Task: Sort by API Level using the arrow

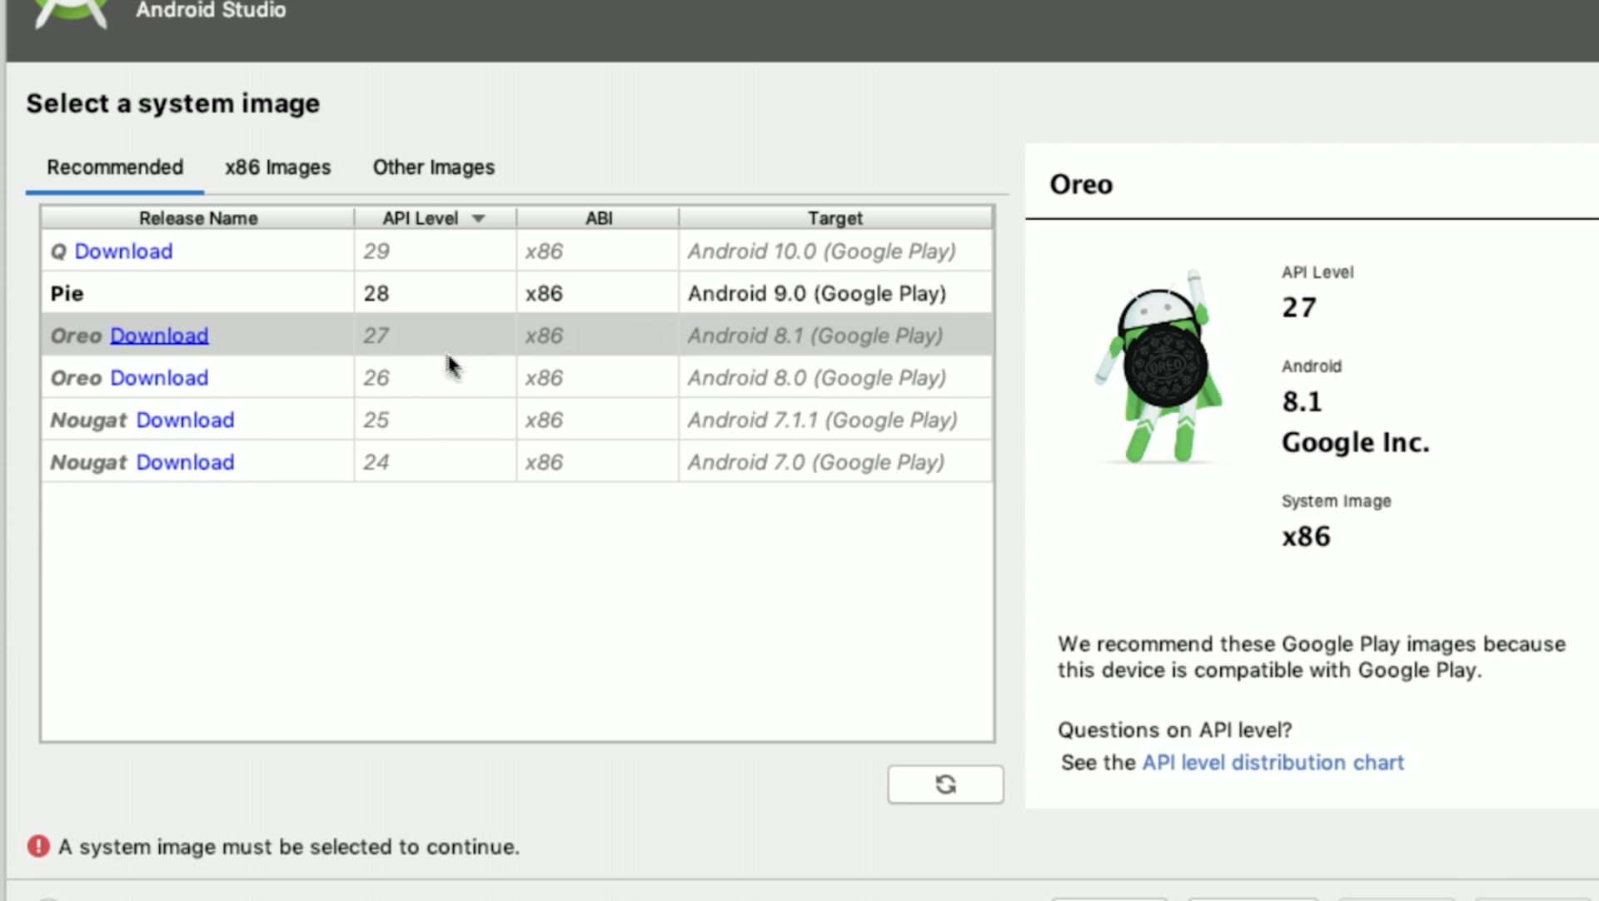Action: tap(478, 218)
